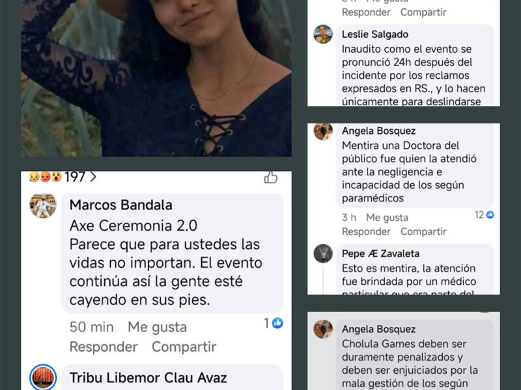Open Marcos Bandala's profile avatar
This screenshot has width=521, height=390.
(x=43, y=205)
